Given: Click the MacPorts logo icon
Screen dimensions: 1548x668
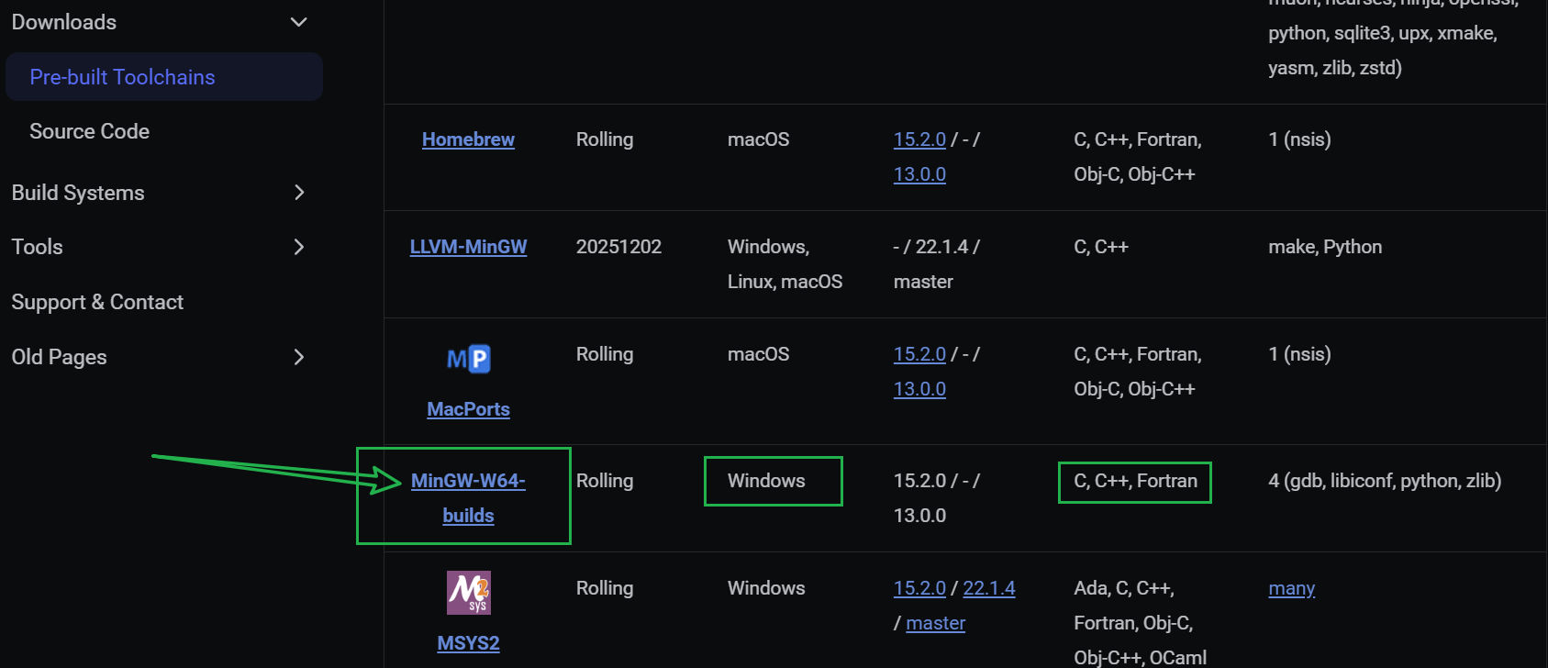Looking at the screenshot, I should [x=469, y=359].
